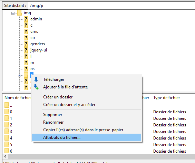Select the cms folder in tree
Screen dimensions: 195x163
pyautogui.click(x=34, y=31)
